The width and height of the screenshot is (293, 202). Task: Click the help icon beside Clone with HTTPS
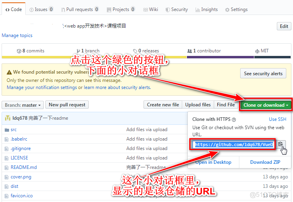click(234, 120)
